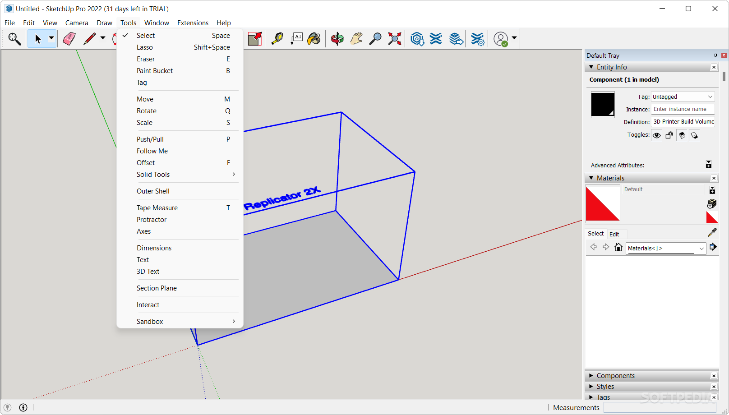Switch to the materials Edit tab

[x=614, y=234]
